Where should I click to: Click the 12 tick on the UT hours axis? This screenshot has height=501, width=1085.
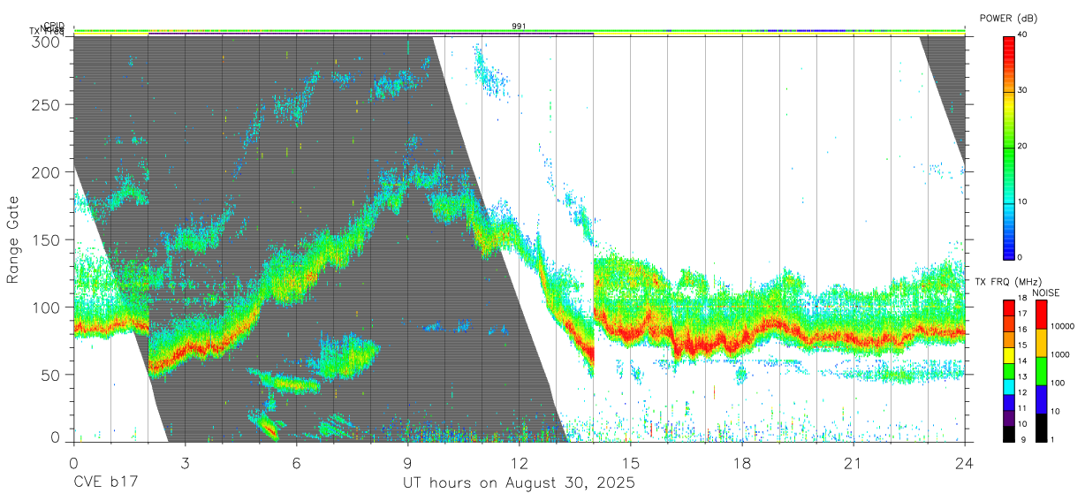[519, 463]
